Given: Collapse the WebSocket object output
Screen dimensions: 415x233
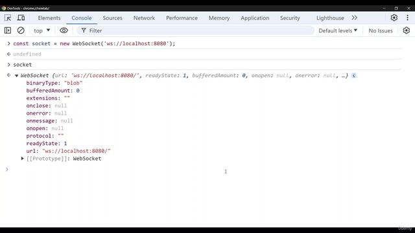Looking at the screenshot, I should [16, 76].
